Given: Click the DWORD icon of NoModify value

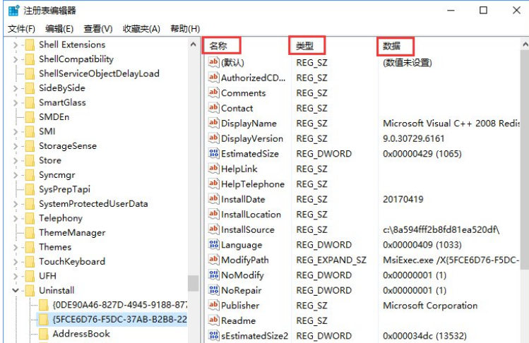Looking at the screenshot, I should [x=213, y=275].
